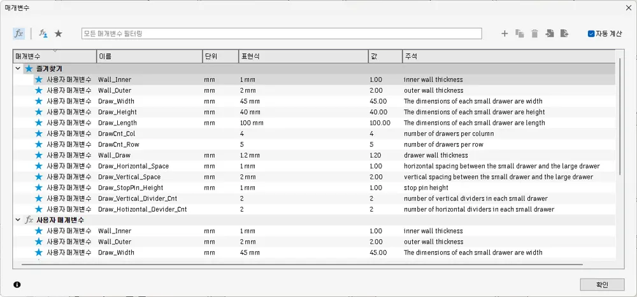The width and height of the screenshot is (637, 297).
Task: Collapse the 즐겨찾기 group
Action: click(x=17, y=69)
